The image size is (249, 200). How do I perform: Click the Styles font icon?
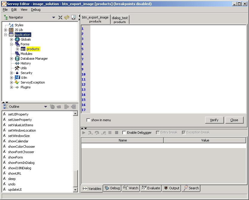tap(11, 25)
